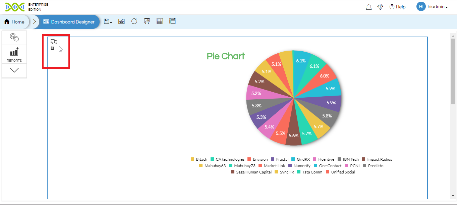
Task: Toggle CA technologies legend entry
Action: (x=227, y=159)
